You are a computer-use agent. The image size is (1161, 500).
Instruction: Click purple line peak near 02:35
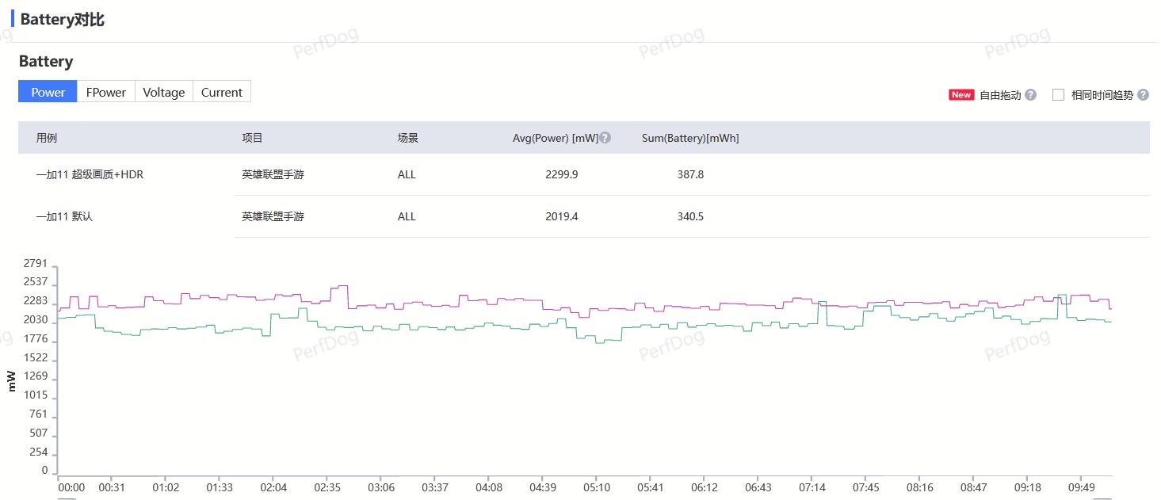click(340, 286)
